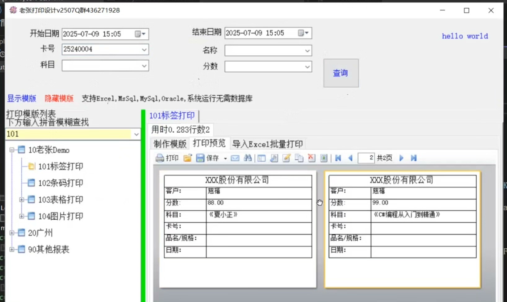Click the binoculars find icon
The image size is (507, 302).
point(248,158)
